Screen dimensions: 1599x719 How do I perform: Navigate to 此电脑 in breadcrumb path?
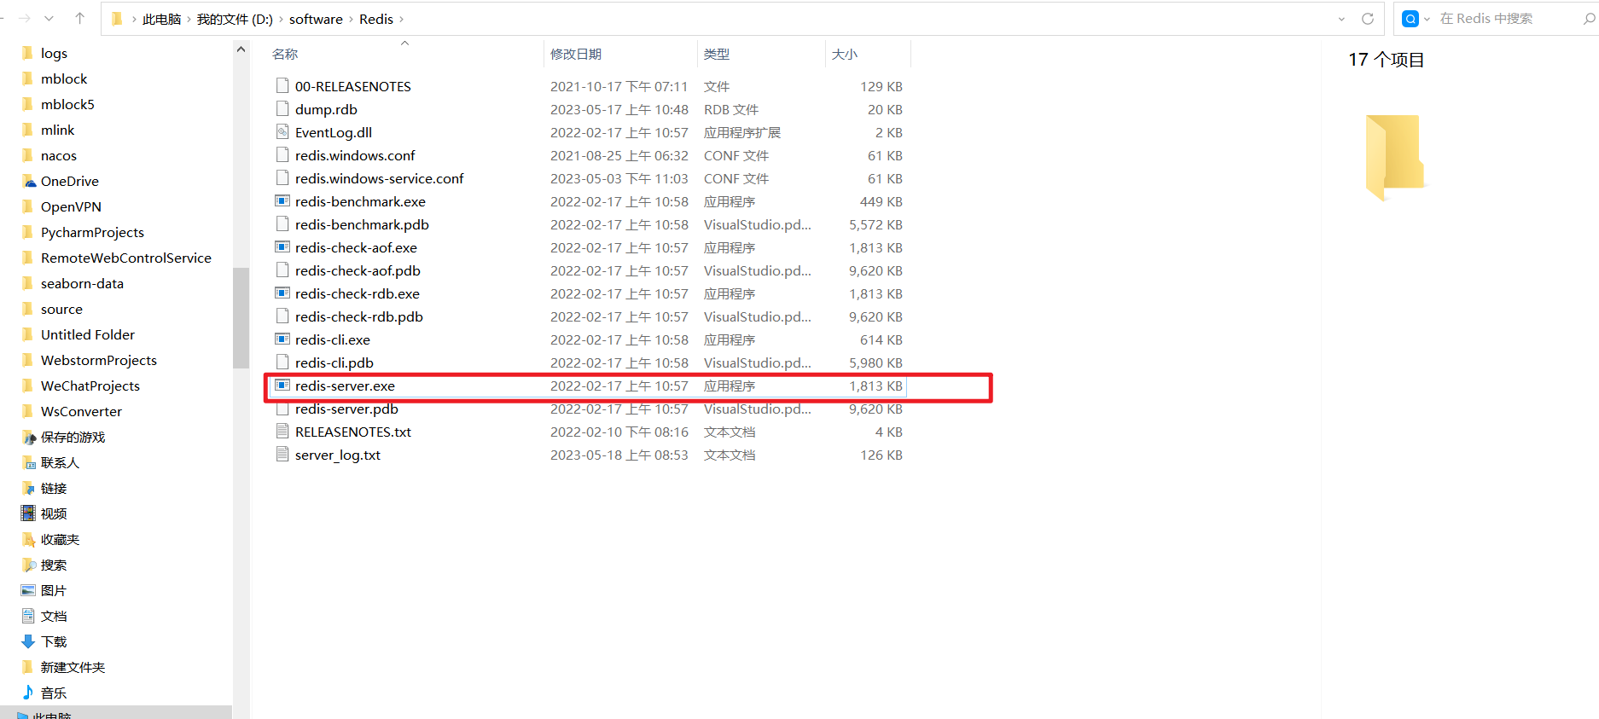tap(161, 19)
